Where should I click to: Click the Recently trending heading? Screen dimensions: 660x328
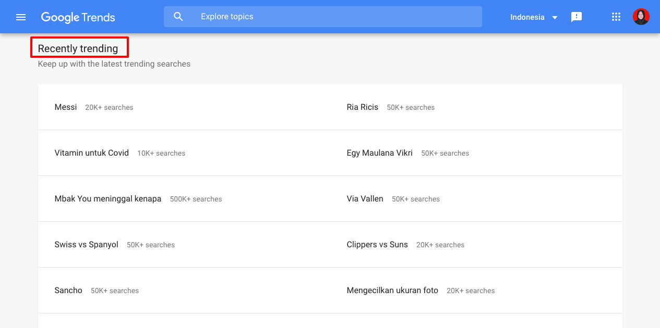pos(78,48)
